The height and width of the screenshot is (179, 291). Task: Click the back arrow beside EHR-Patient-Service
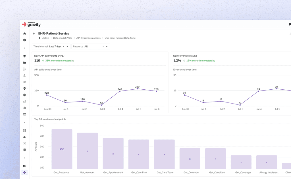coord(34,34)
